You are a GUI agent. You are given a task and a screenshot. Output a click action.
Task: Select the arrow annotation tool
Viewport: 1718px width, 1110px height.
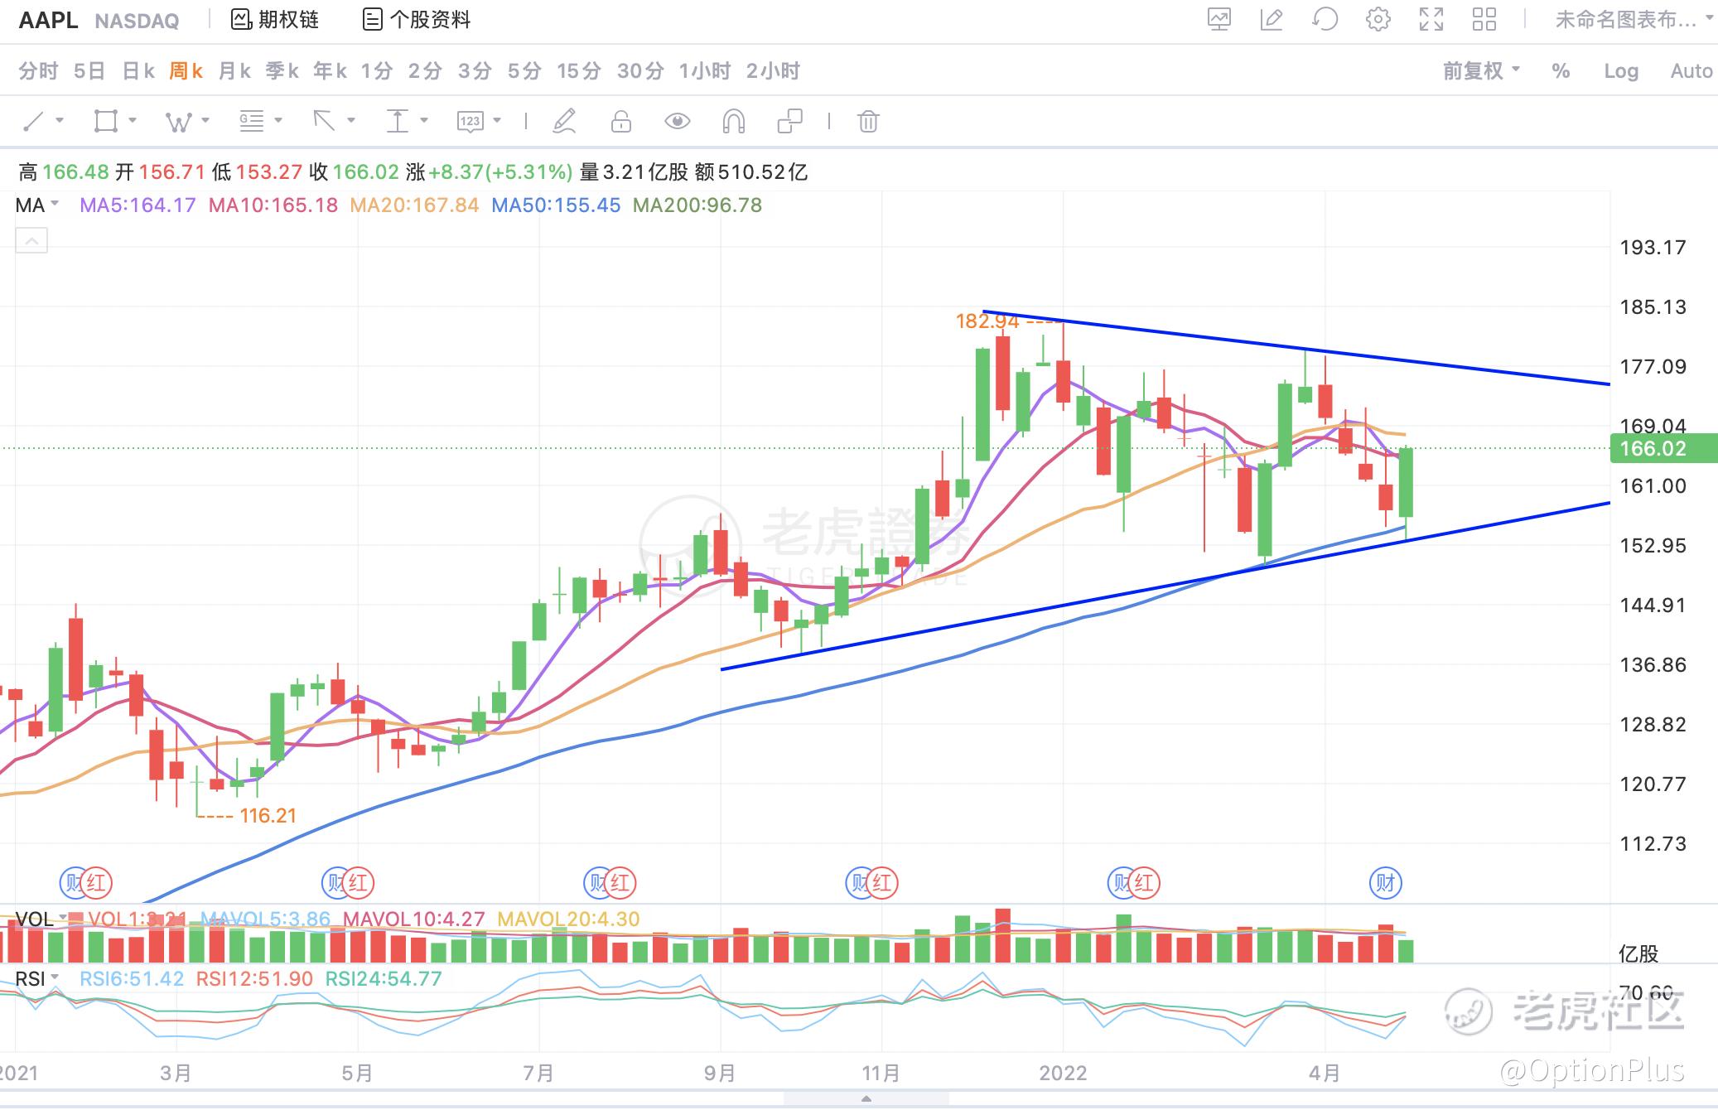coord(324,122)
